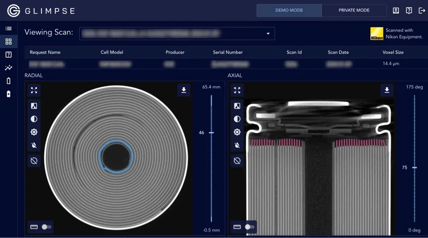Image resolution: width=428 pixels, height=238 pixels.
Task: Click the Nikon equipment logo
Action: 377,34
